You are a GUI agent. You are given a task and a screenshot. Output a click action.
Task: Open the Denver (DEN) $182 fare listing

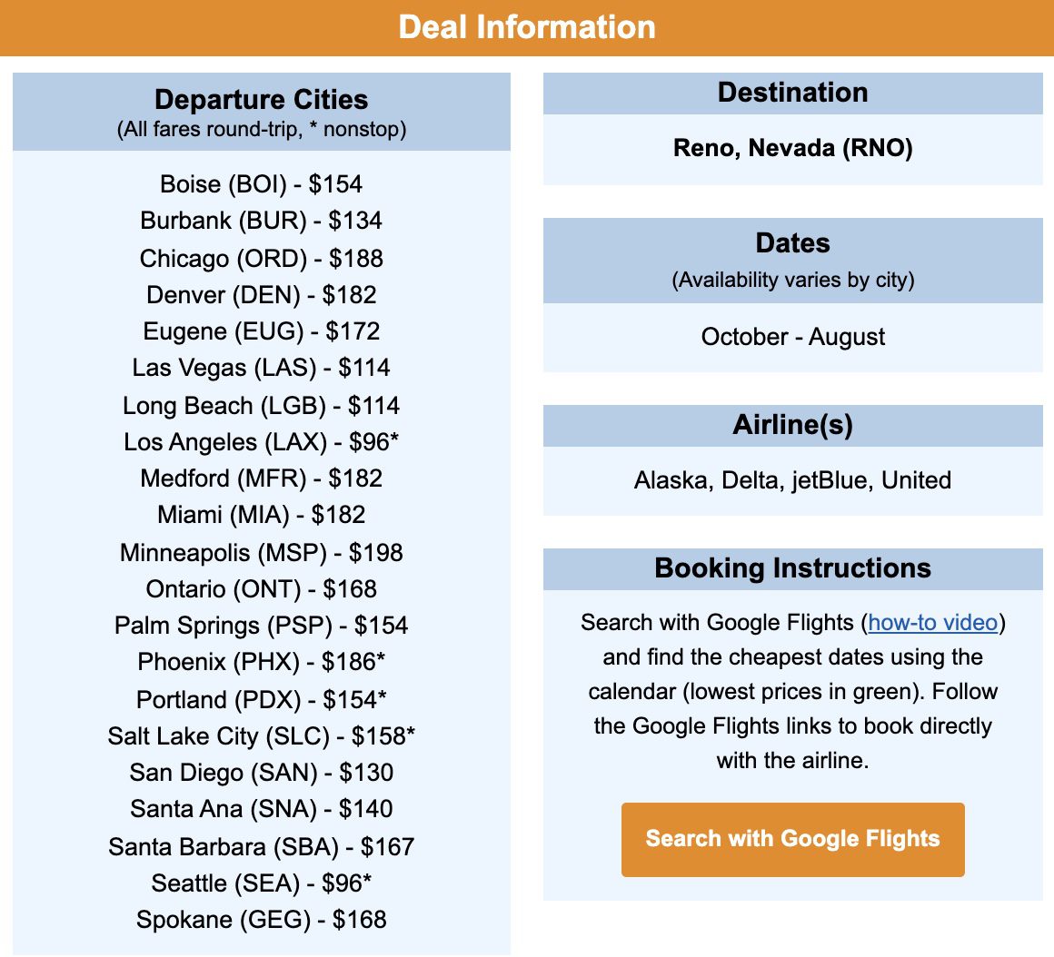point(261,294)
